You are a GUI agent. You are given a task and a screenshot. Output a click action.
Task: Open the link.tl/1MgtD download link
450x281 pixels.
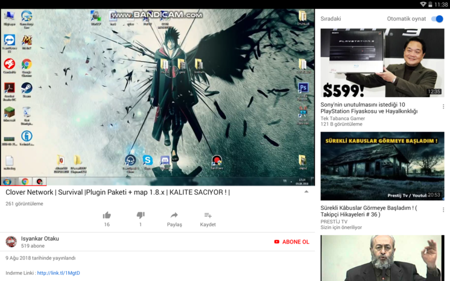pos(59,273)
